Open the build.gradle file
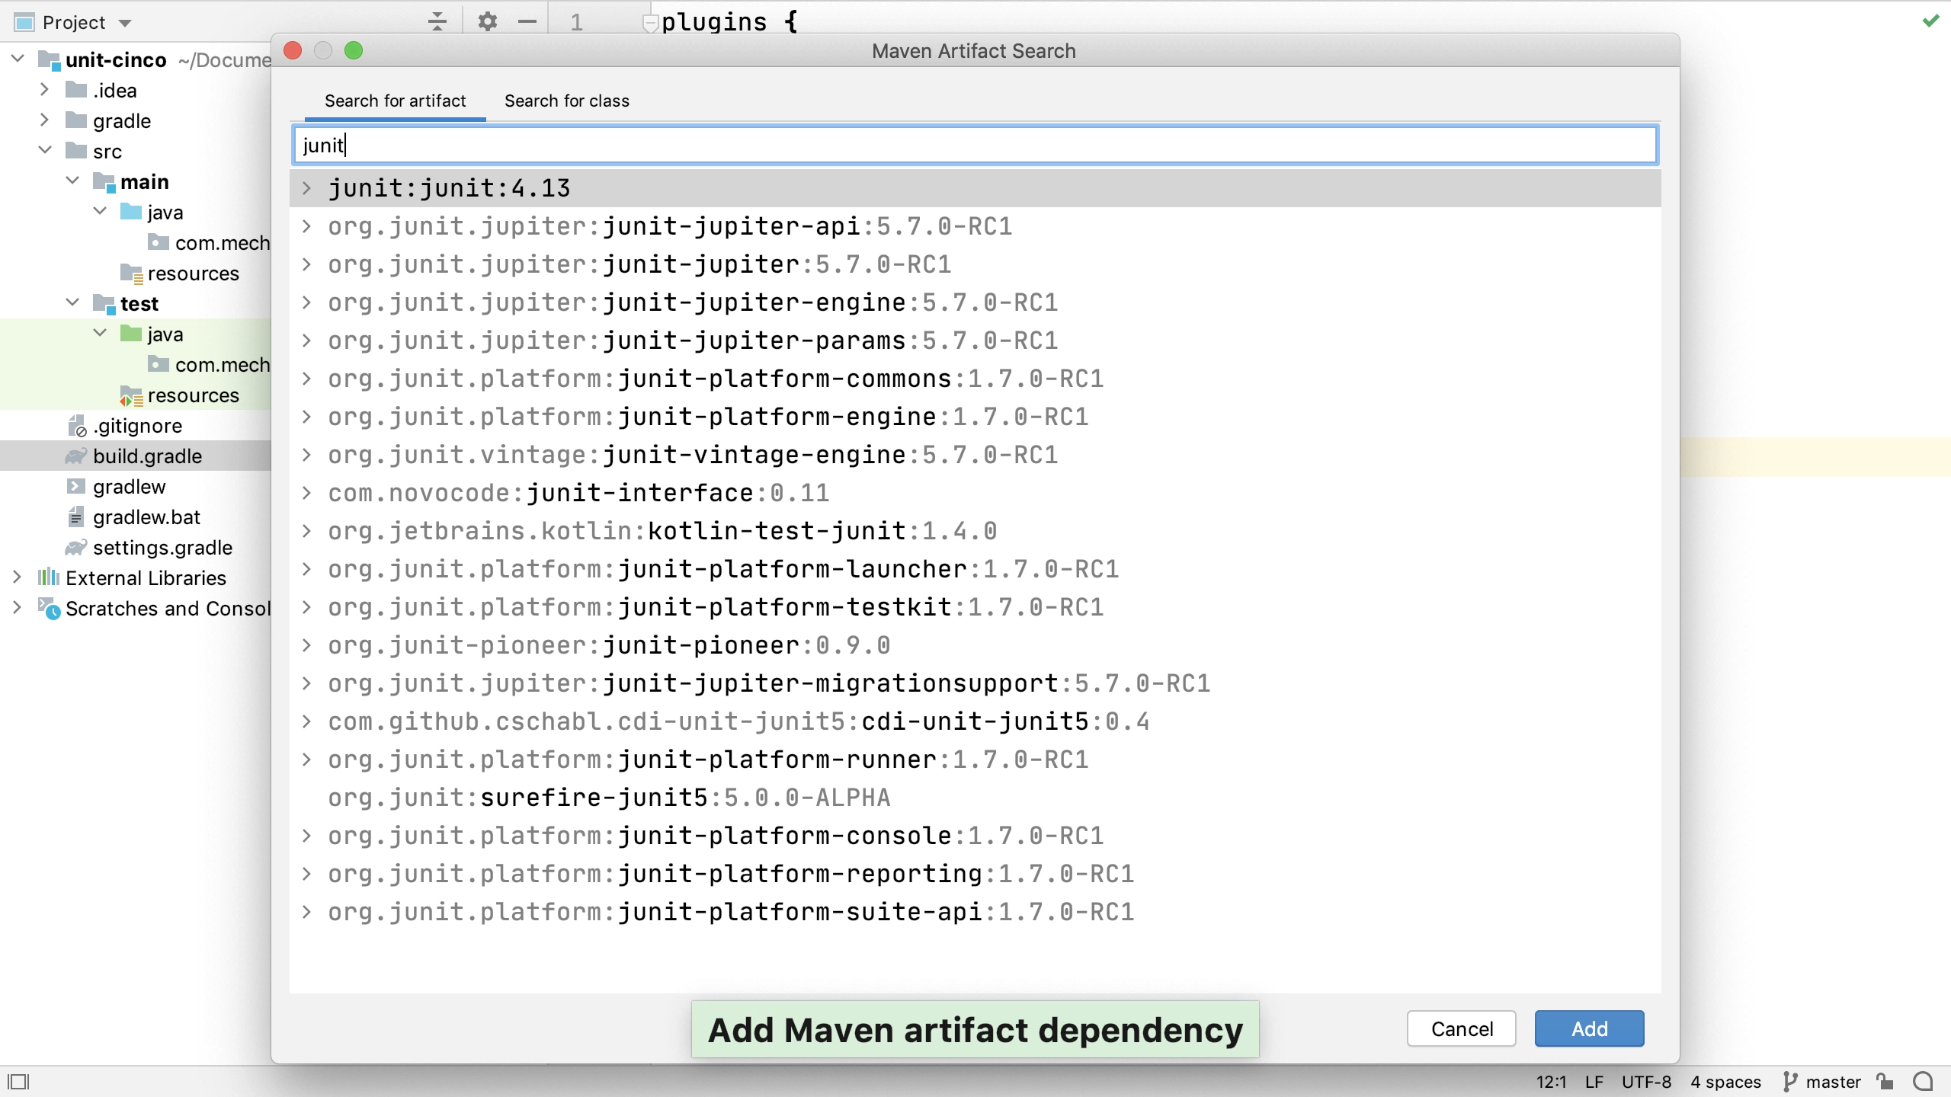This screenshot has width=1951, height=1097. [146, 456]
